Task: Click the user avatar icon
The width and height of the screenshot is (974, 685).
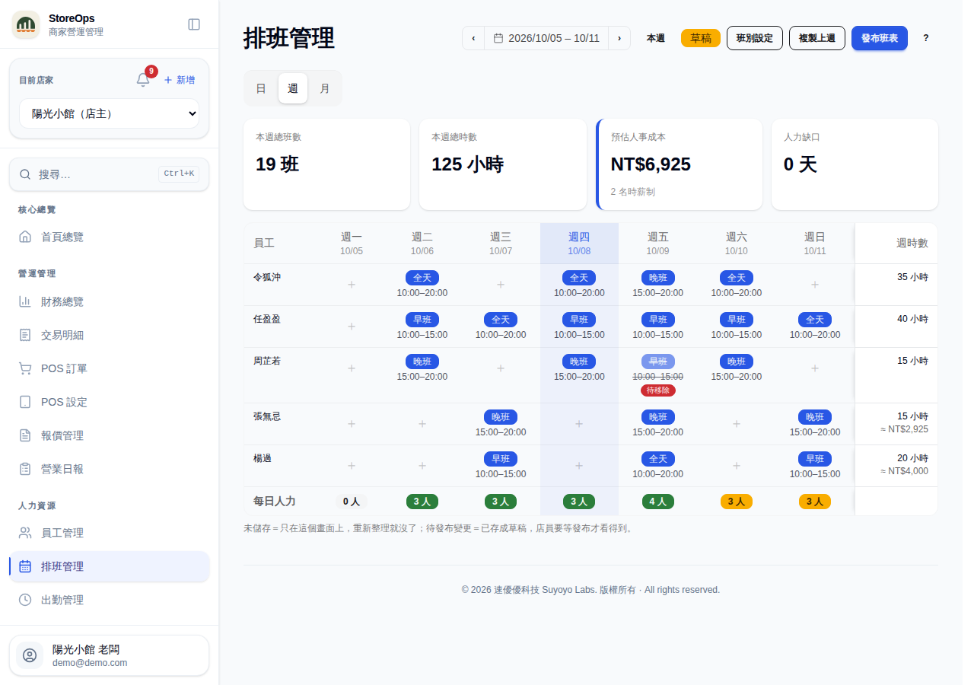Action: click(30, 655)
